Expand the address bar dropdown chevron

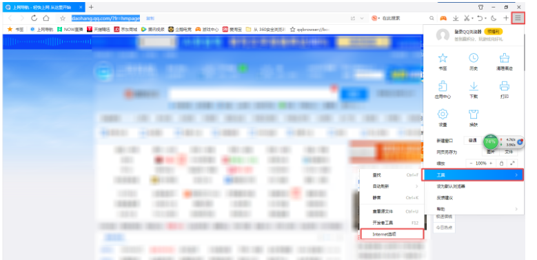tap(362, 19)
